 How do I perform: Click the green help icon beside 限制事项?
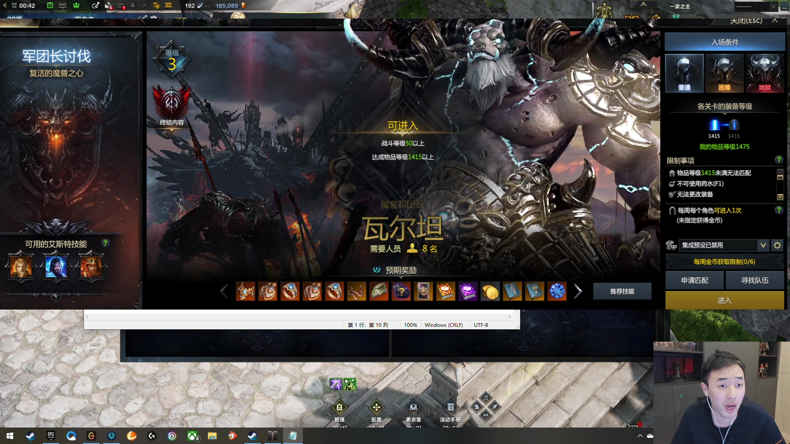[778, 160]
